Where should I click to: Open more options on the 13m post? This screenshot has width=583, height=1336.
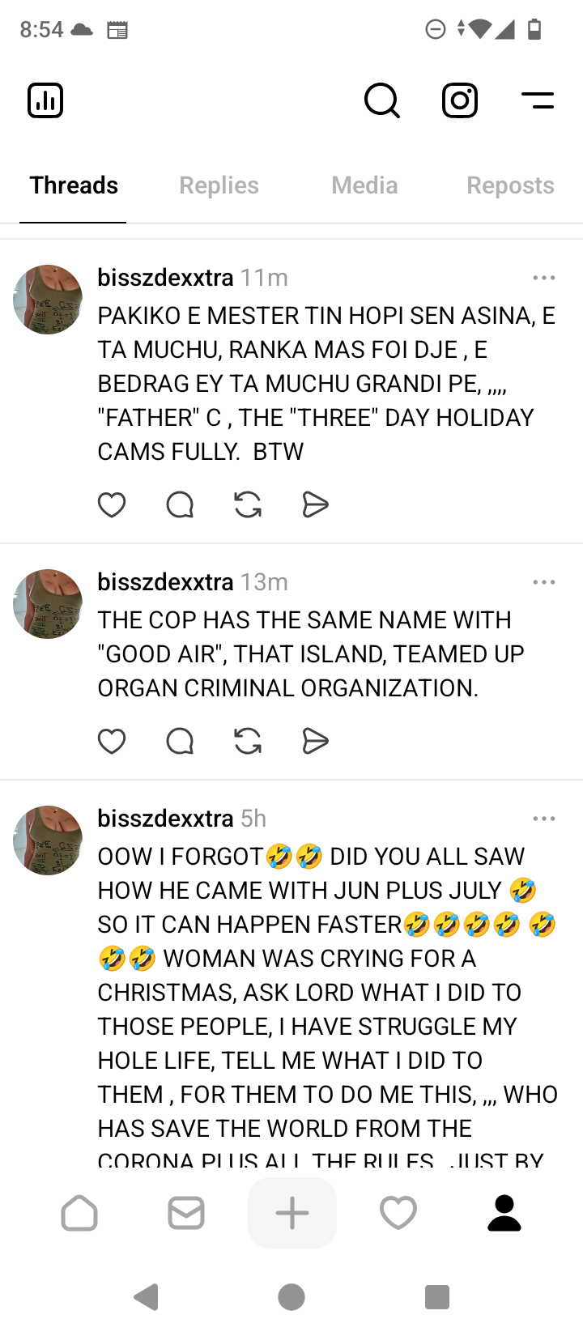coord(544,582)
